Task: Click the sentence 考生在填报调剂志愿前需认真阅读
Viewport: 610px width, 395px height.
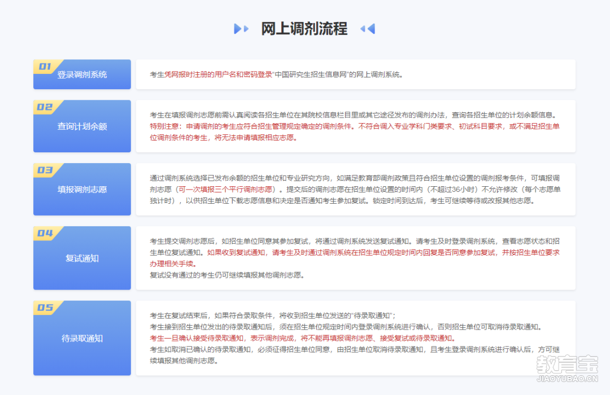Action: click(x=354, y=115)
